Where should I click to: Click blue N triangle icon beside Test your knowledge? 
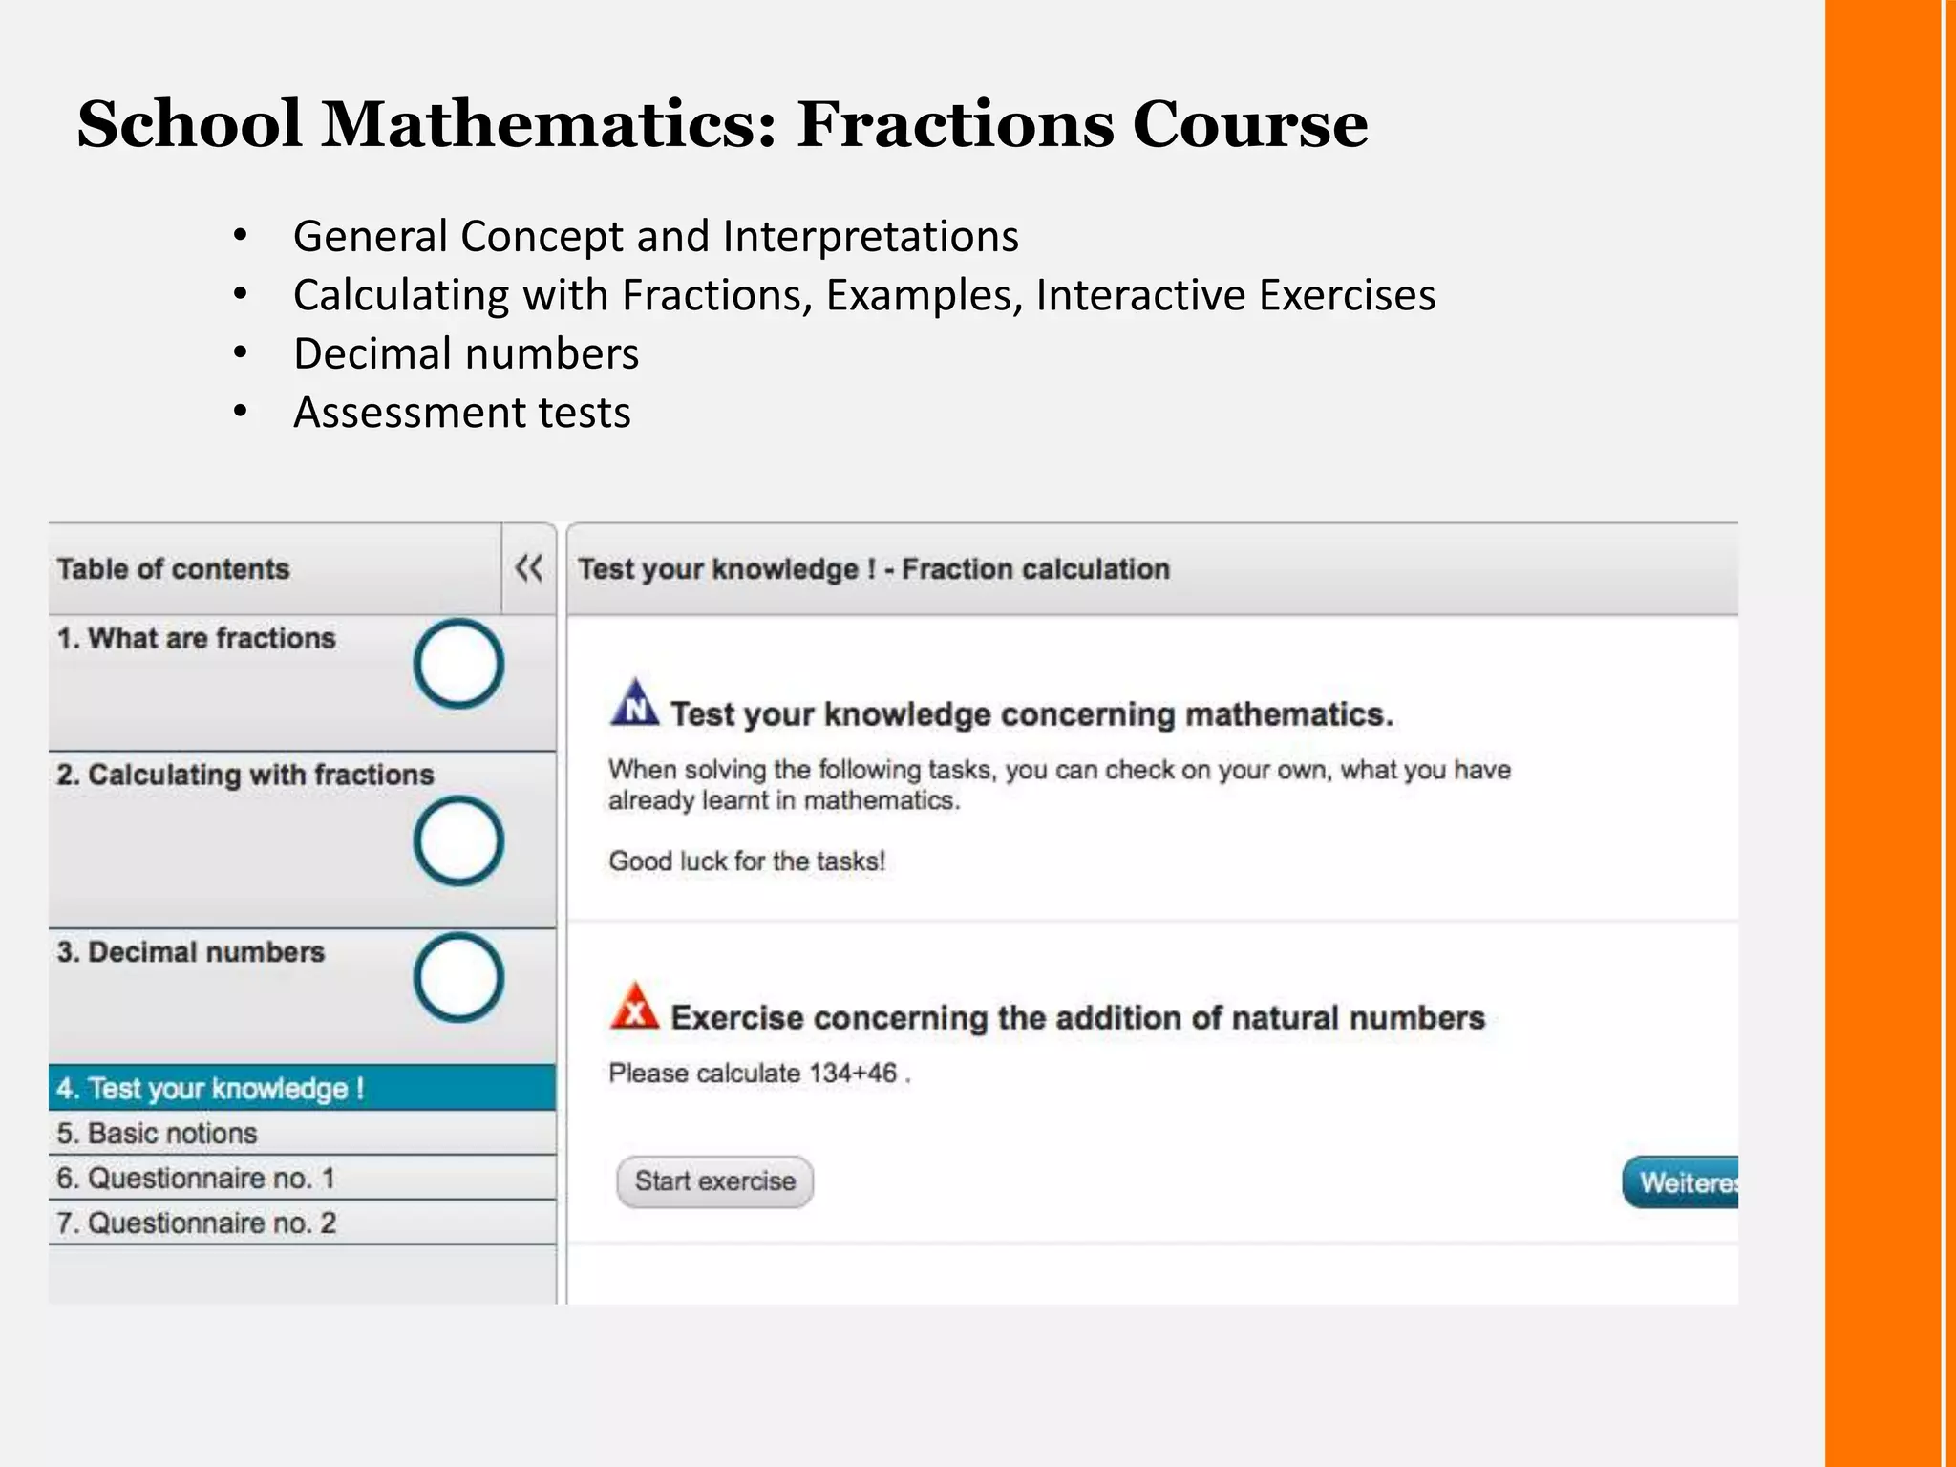634,704
